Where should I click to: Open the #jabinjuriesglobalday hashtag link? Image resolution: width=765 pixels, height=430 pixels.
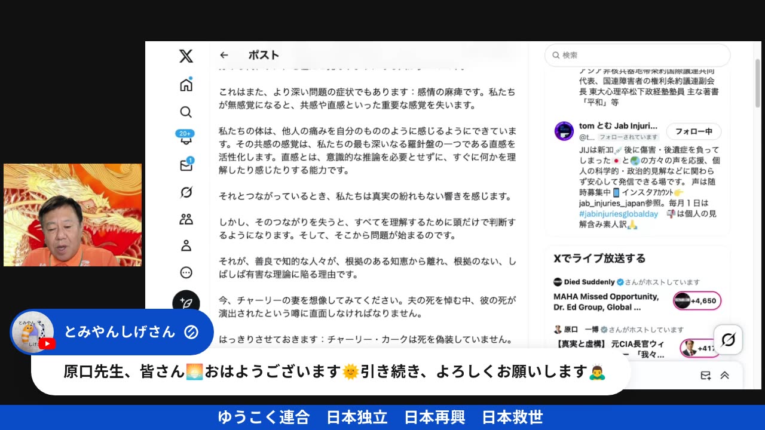coord(618,214)
